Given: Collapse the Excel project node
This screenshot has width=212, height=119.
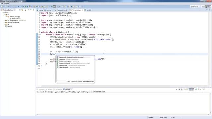Looking at the screenshot, I should [2, 13].
